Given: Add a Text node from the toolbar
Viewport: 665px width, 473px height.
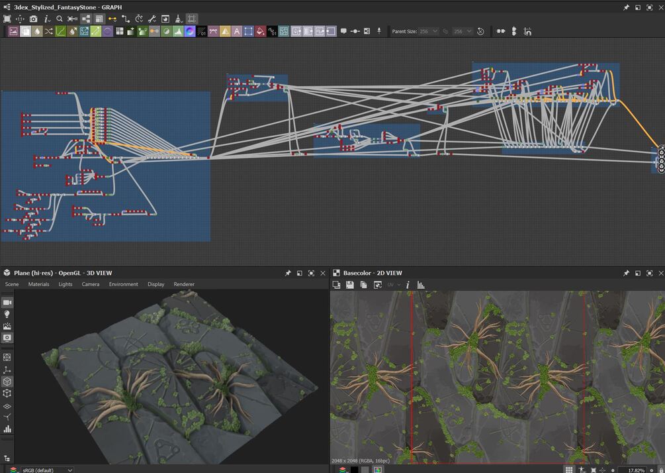Looking at the screenshot, I should click(236, 31).
